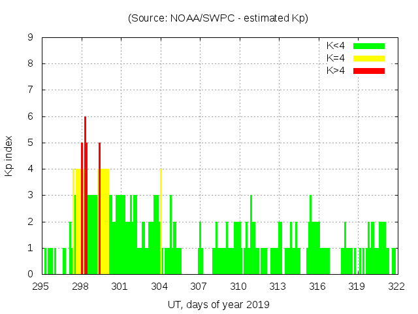The height and width of the screenshot is (314, 418).
Task: Click the red K>4 legend swatch
Action: pyautogui.click(x=369, y=71)
